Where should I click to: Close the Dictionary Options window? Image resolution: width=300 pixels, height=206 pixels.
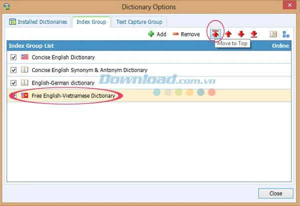click(289, 5)
